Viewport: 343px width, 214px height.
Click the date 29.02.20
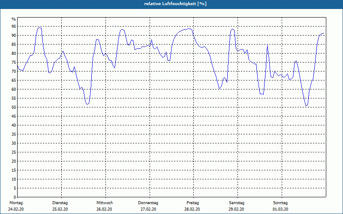(x=236, y=209)
